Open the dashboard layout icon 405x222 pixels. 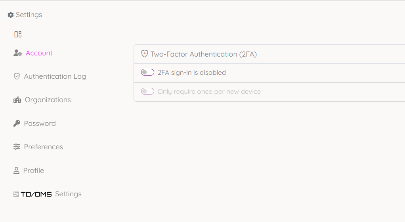click(18, 34)
